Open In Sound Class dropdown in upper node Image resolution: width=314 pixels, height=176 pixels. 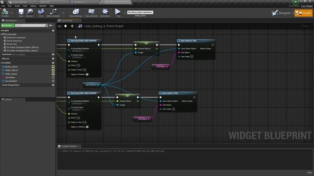pos(77,57)
